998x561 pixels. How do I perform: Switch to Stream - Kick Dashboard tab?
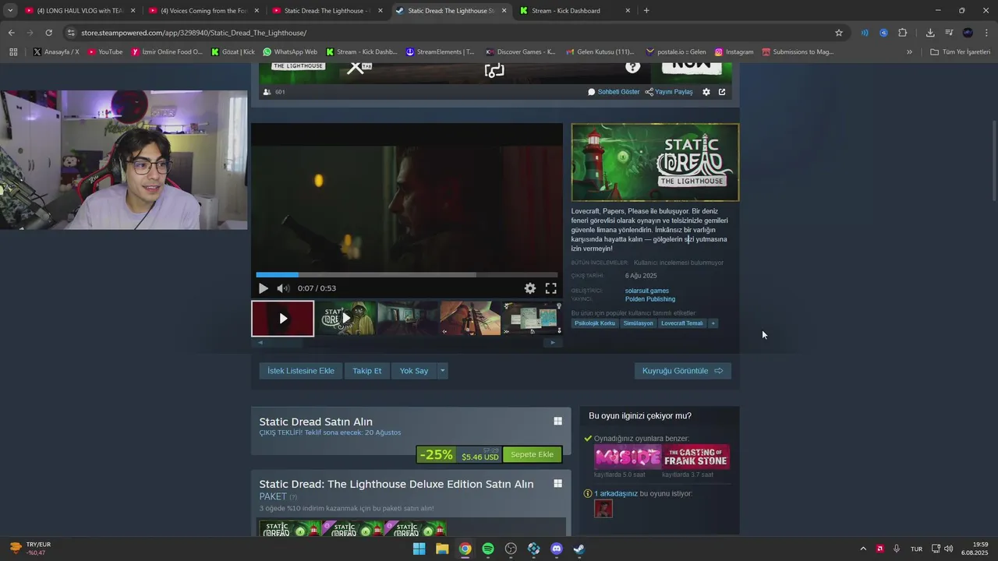(574, 11)
